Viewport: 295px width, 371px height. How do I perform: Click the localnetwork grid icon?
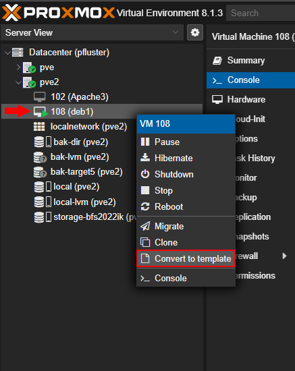39,127
